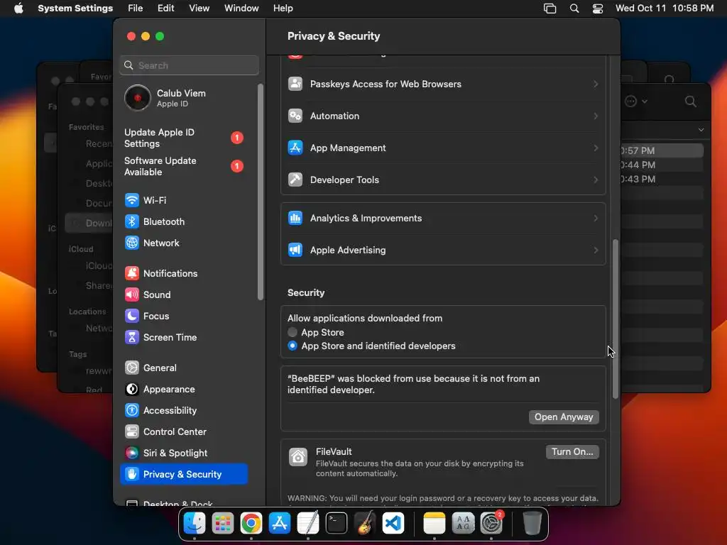Open Screen Time settings in sidebar
This screenshot has height=545, width=727.
point(185,337)
